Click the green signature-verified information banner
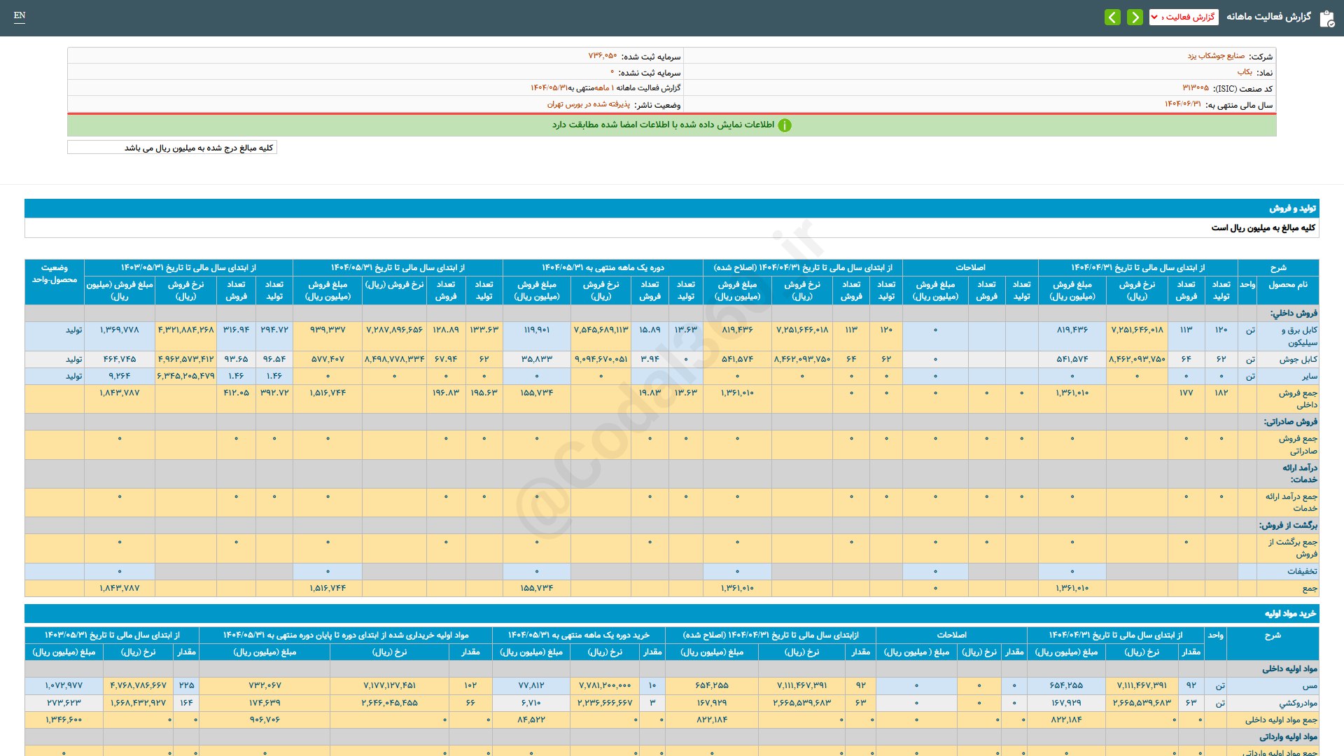Screen dimensions: 1344x756 (671, 125)
